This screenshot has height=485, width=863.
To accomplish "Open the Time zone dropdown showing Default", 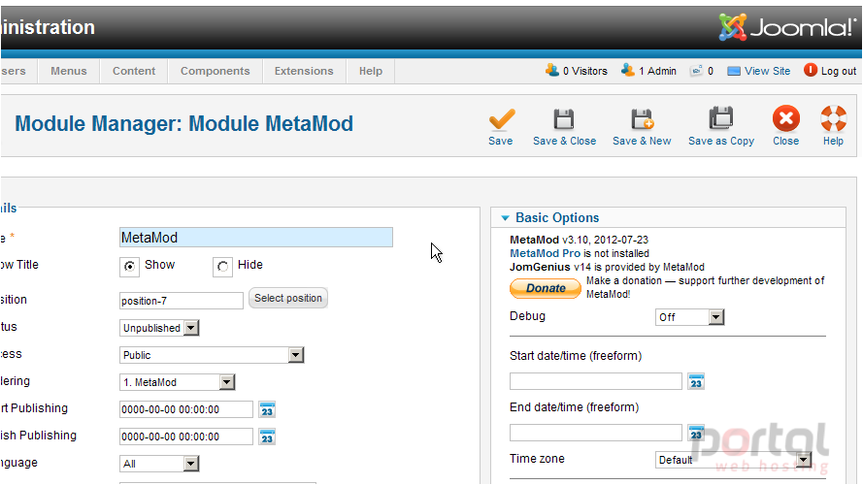I will [733, 459].
